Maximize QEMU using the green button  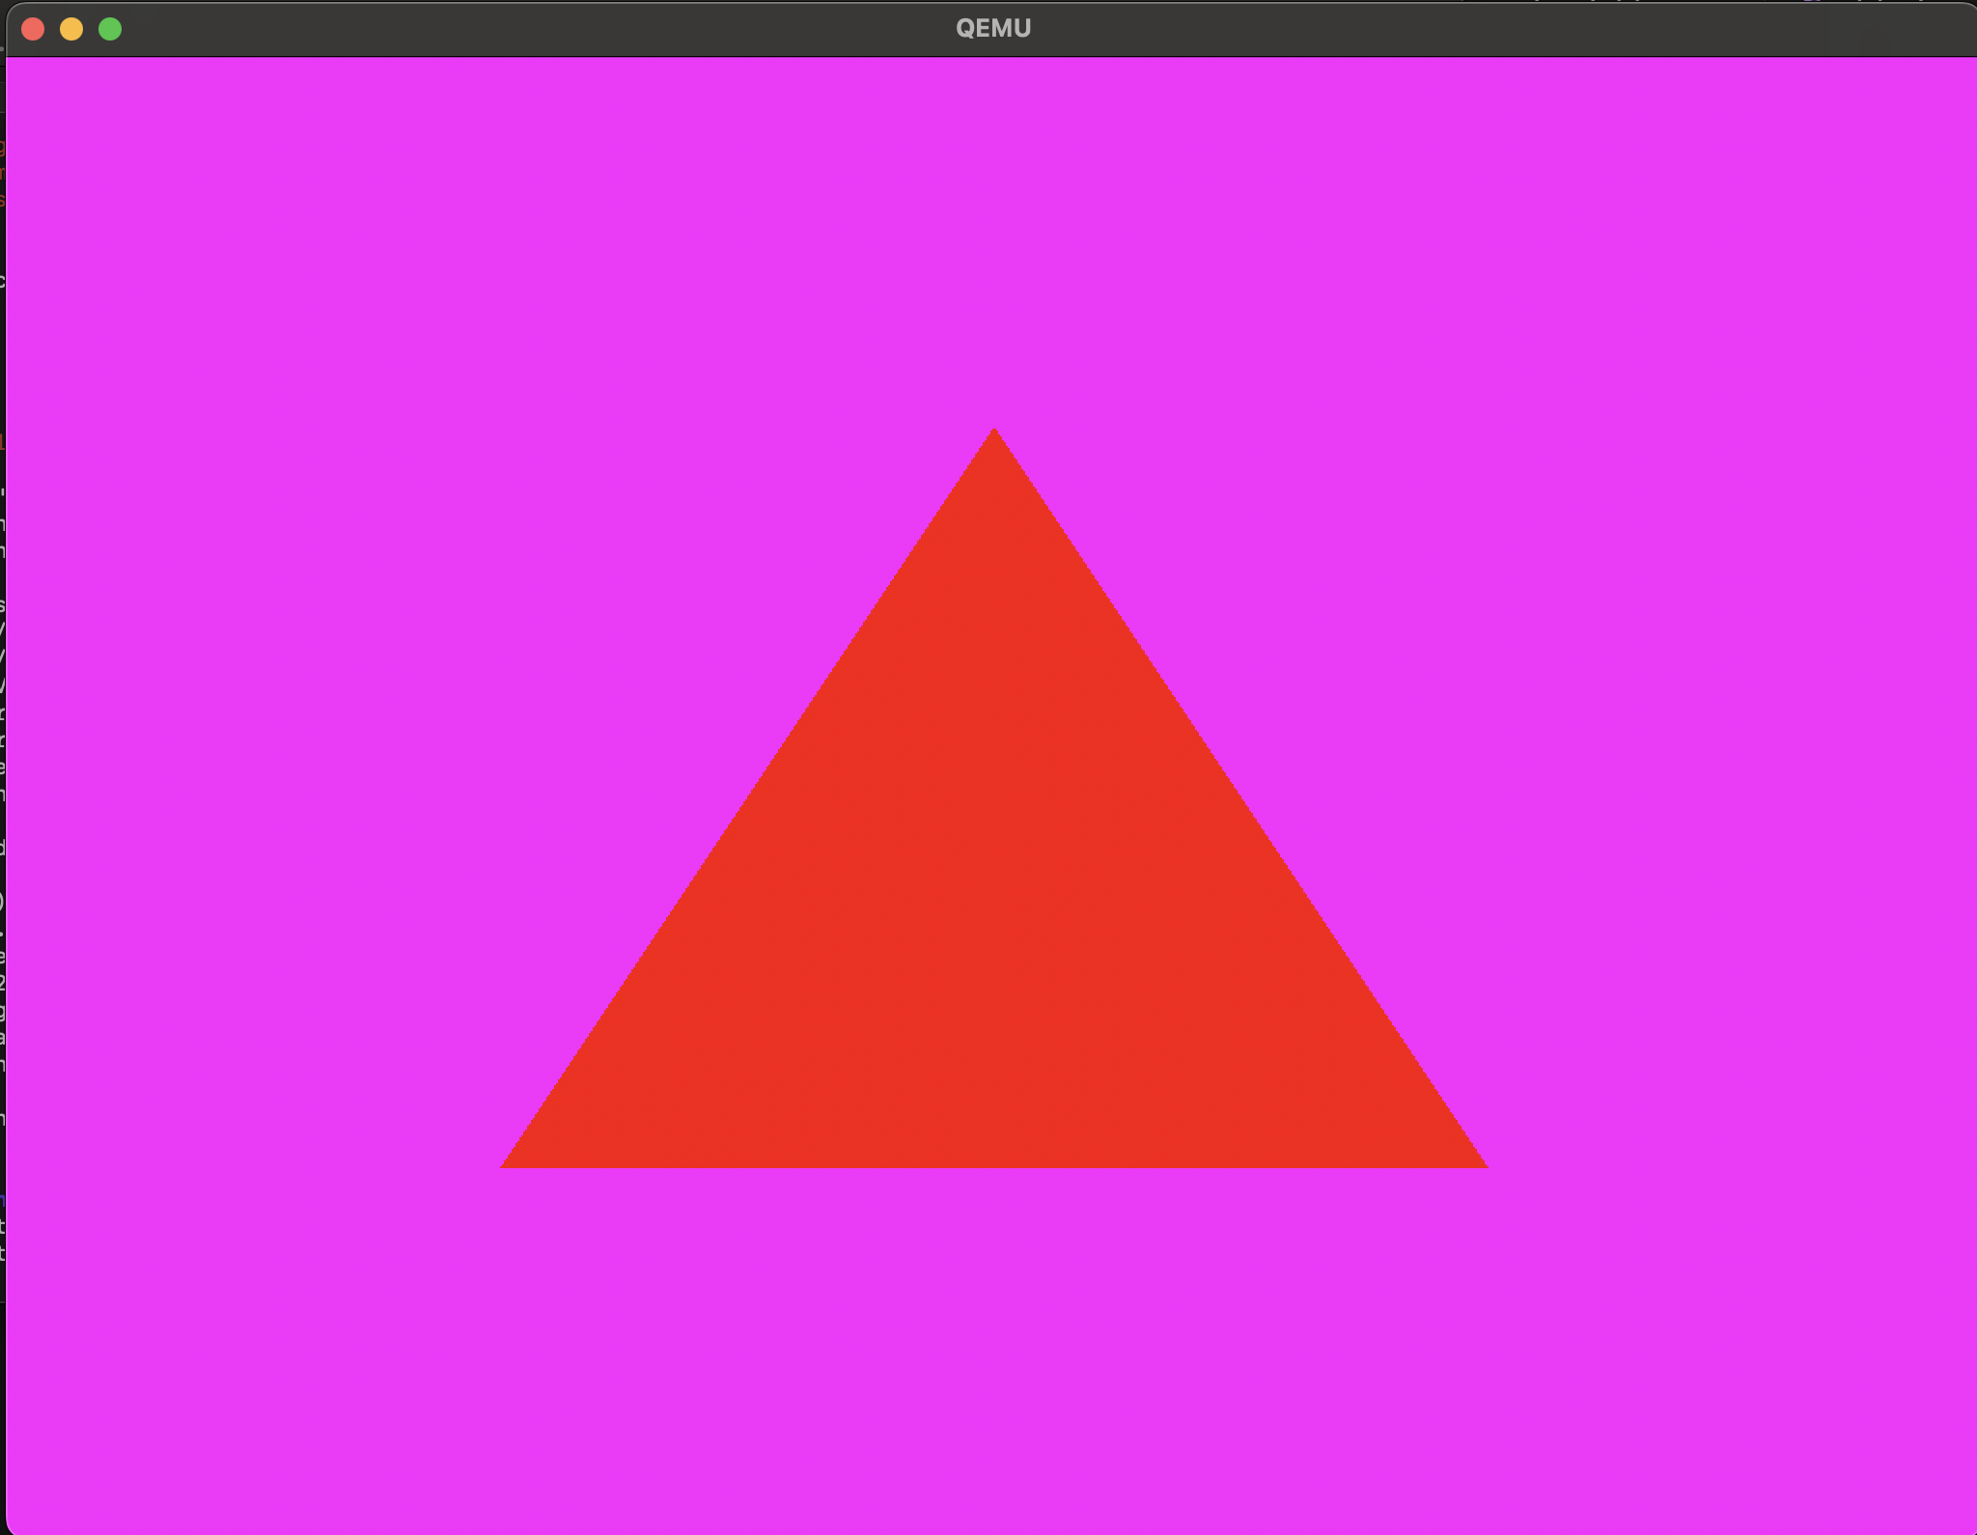coord(110,29)
